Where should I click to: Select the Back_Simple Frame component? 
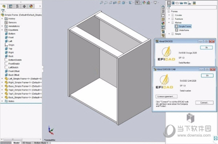(x=23, y=97)
